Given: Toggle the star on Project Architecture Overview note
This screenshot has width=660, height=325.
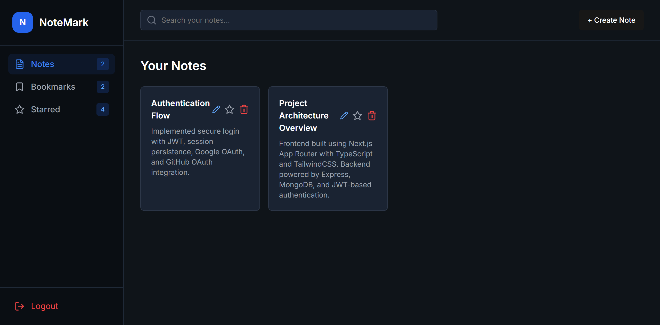Looking at the screenshot, I should (x=357, y=116).
